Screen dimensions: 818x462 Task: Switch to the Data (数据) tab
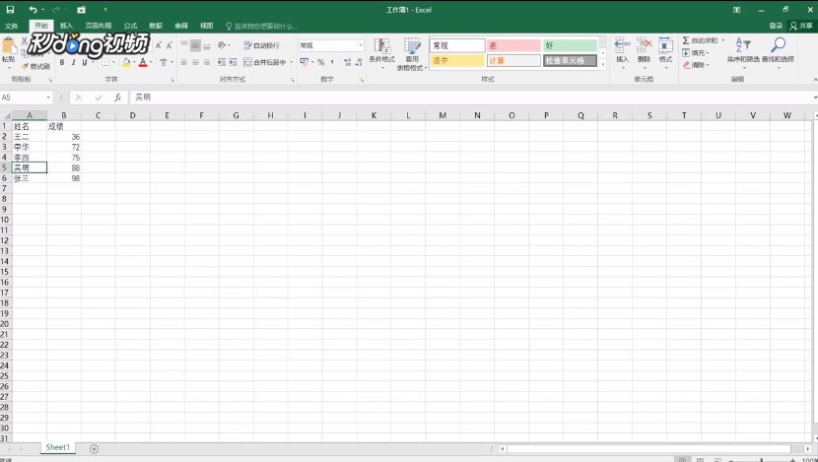pyautogui.click(x=156, y=26)
